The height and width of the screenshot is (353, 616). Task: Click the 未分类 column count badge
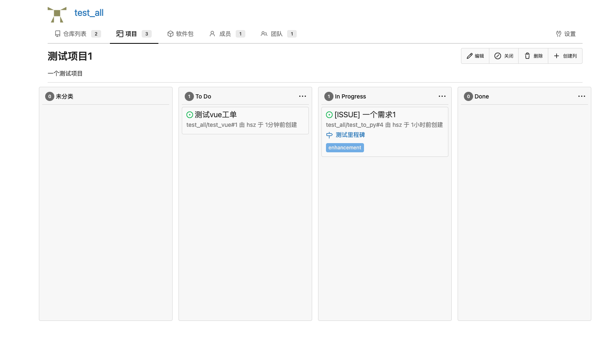[50, 96]
